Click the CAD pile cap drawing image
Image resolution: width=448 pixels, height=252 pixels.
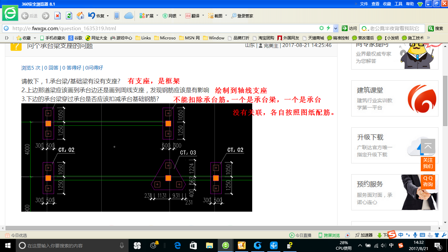point(137,157)
